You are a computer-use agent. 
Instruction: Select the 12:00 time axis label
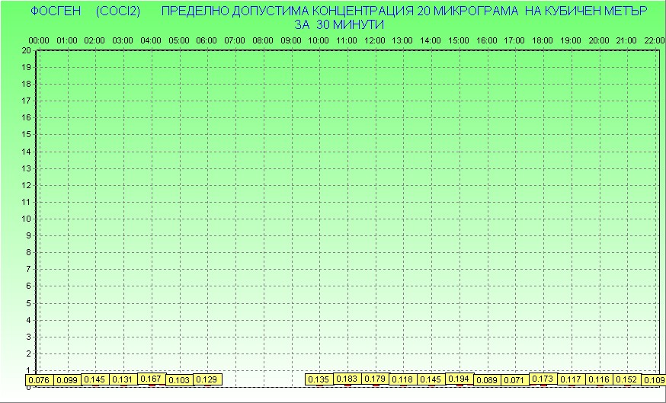[375, 40]
